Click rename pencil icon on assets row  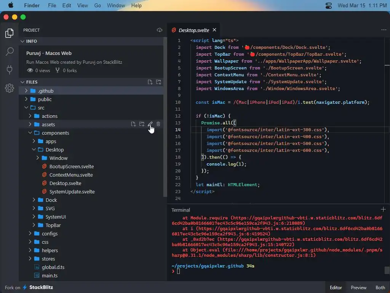click(x=150, y=124)
